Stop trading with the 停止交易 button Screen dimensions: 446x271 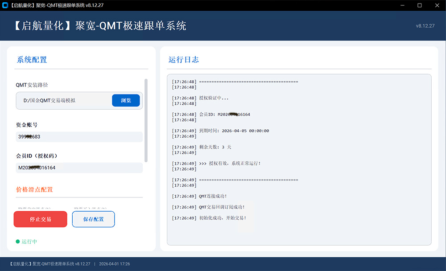[x=41, y=219]
